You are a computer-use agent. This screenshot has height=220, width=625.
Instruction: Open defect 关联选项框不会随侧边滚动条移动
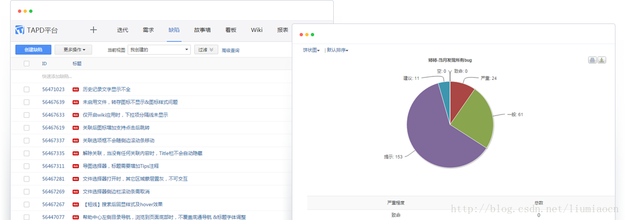118,141
